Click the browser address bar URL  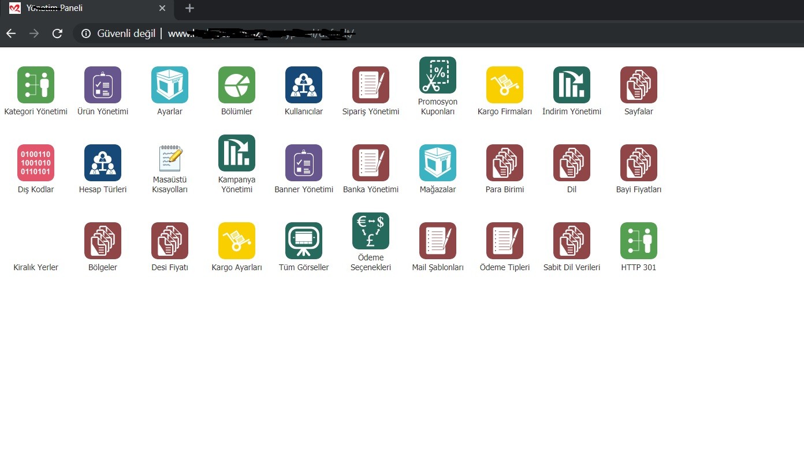[x=262, y=33]
